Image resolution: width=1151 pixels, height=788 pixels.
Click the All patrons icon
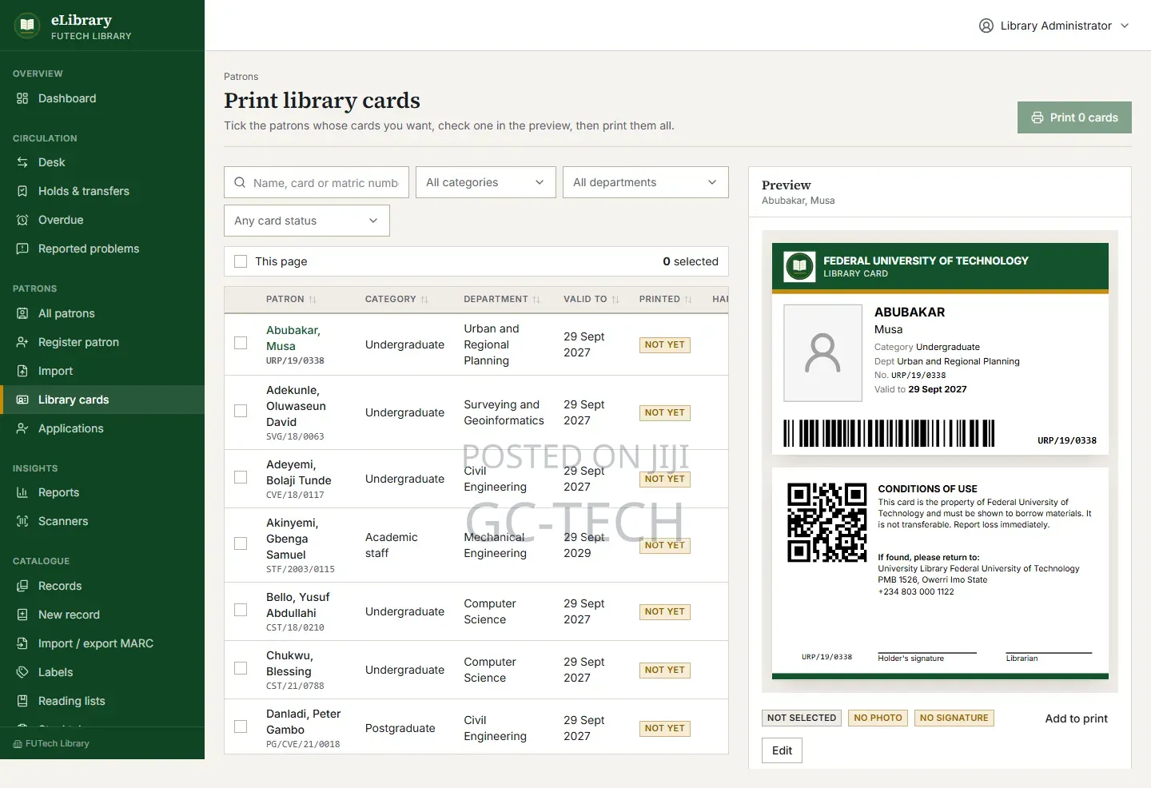tap(22, 313)
